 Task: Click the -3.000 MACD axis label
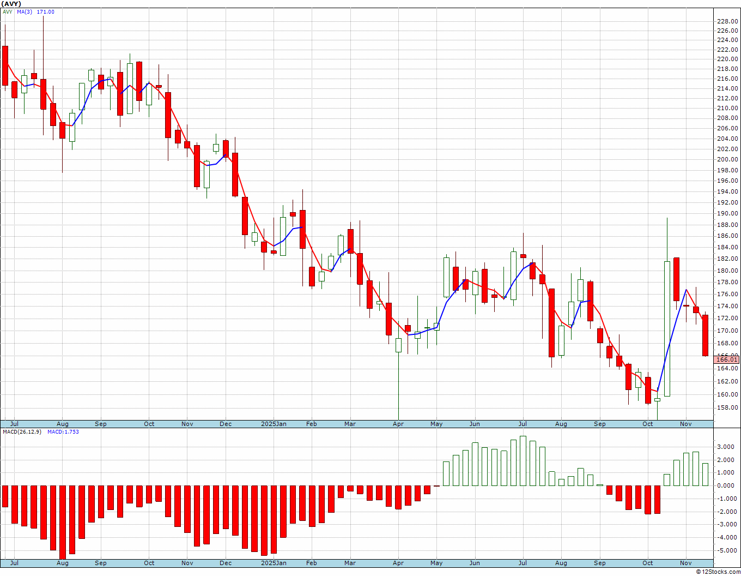726,524
